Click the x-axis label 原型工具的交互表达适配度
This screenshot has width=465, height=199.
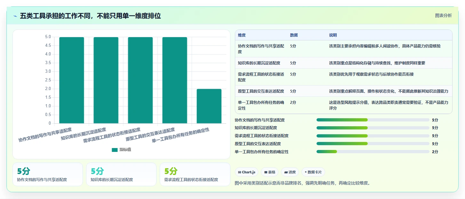tap(150, 135)
